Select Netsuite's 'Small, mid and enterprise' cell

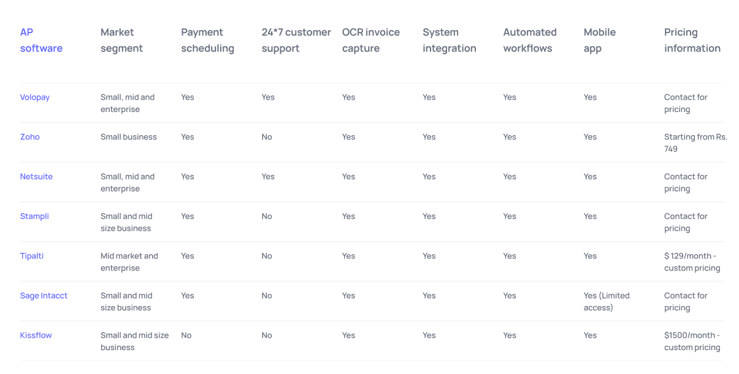[128, 183]
